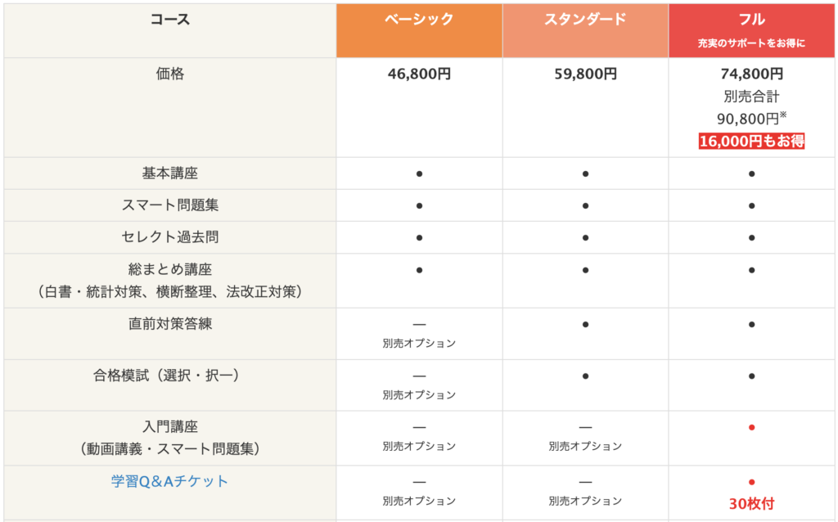Click 別売オプション under ベーシック 直前対策答練

pyautogui.click(x=419, y=344)
